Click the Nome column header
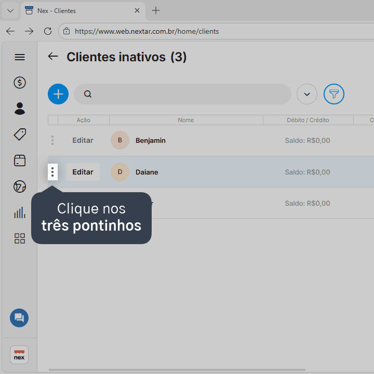374x374 pixels. point(186,120)
